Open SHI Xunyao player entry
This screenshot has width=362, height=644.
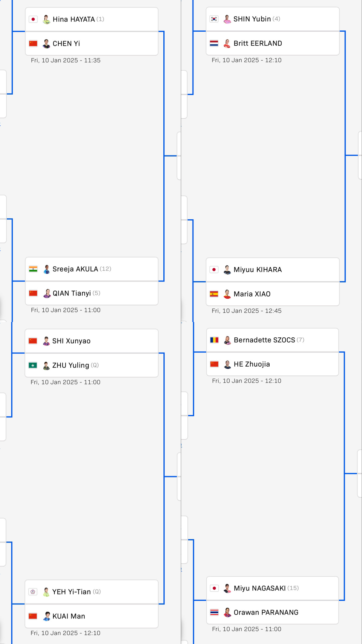click(x=92, y=341)
